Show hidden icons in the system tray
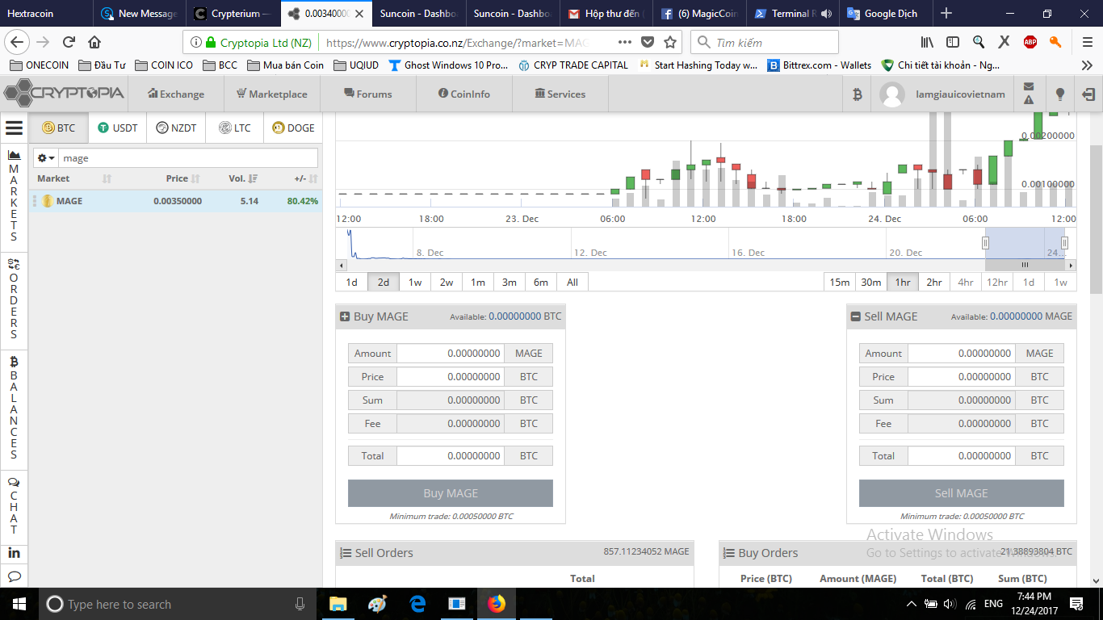Image resolution: width=1103 pixels, height=620 pixels. 912,604
